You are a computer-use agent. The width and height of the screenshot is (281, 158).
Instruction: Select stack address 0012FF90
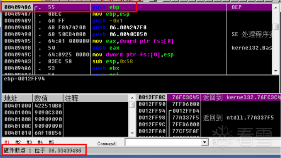[152, 104]
